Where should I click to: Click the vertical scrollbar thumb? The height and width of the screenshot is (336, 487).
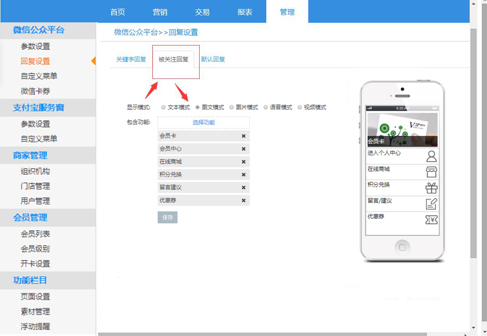pos(473,143)
